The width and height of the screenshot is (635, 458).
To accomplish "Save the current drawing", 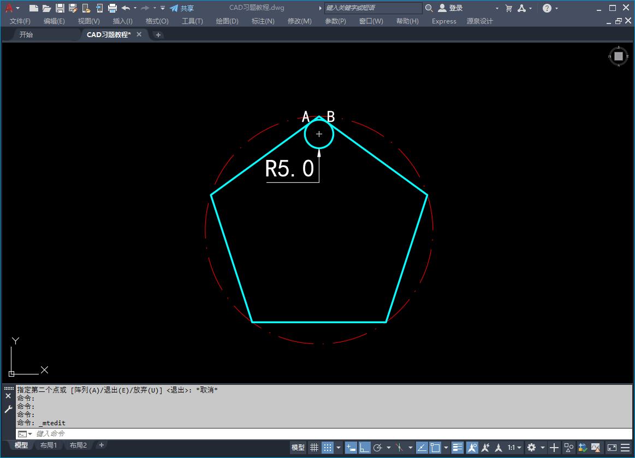I will coord(60,8).
